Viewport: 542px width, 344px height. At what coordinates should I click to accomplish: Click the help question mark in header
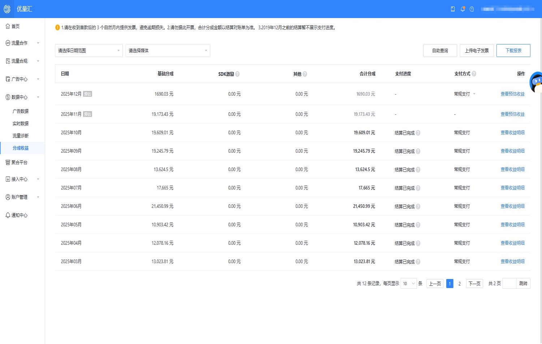(x=472, y=9)
